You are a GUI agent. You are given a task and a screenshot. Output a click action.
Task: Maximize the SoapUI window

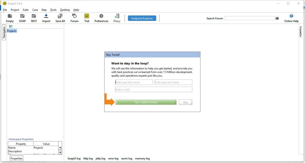(288, 3)
